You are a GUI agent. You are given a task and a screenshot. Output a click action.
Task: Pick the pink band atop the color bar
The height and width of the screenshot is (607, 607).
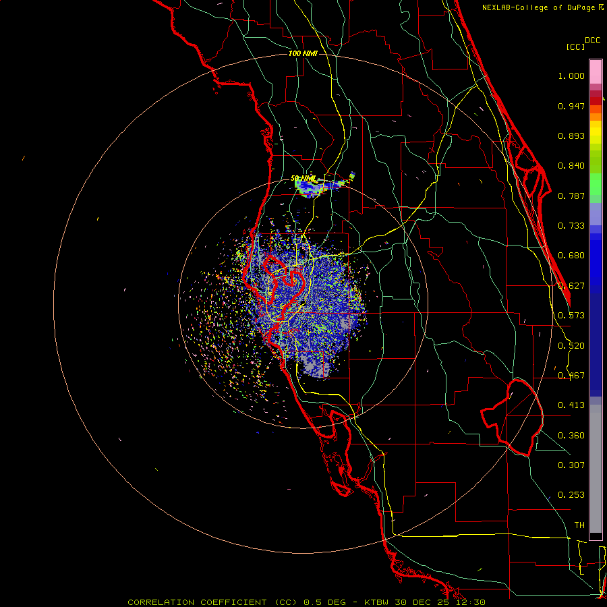point(596,72)
